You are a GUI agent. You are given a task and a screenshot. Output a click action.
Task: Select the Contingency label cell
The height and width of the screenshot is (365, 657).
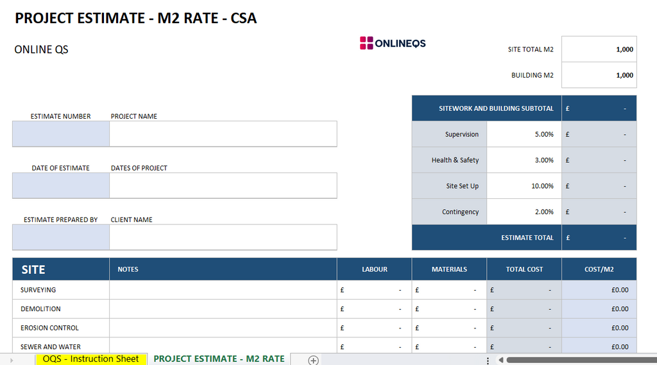(x=449, y=212)
